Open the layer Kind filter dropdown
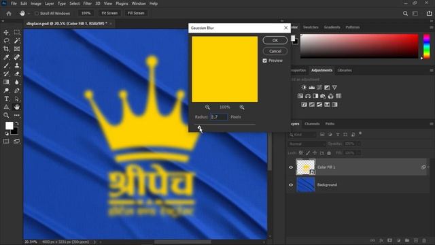 click(x=302, y=135)
